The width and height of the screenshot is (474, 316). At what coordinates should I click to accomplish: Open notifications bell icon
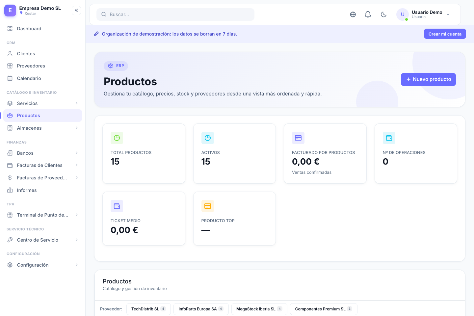point(368,14)
